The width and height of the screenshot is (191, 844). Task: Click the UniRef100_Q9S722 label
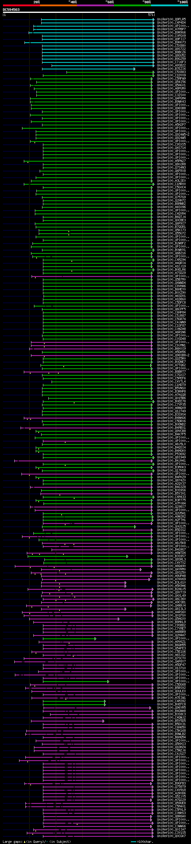click(171, 49)
